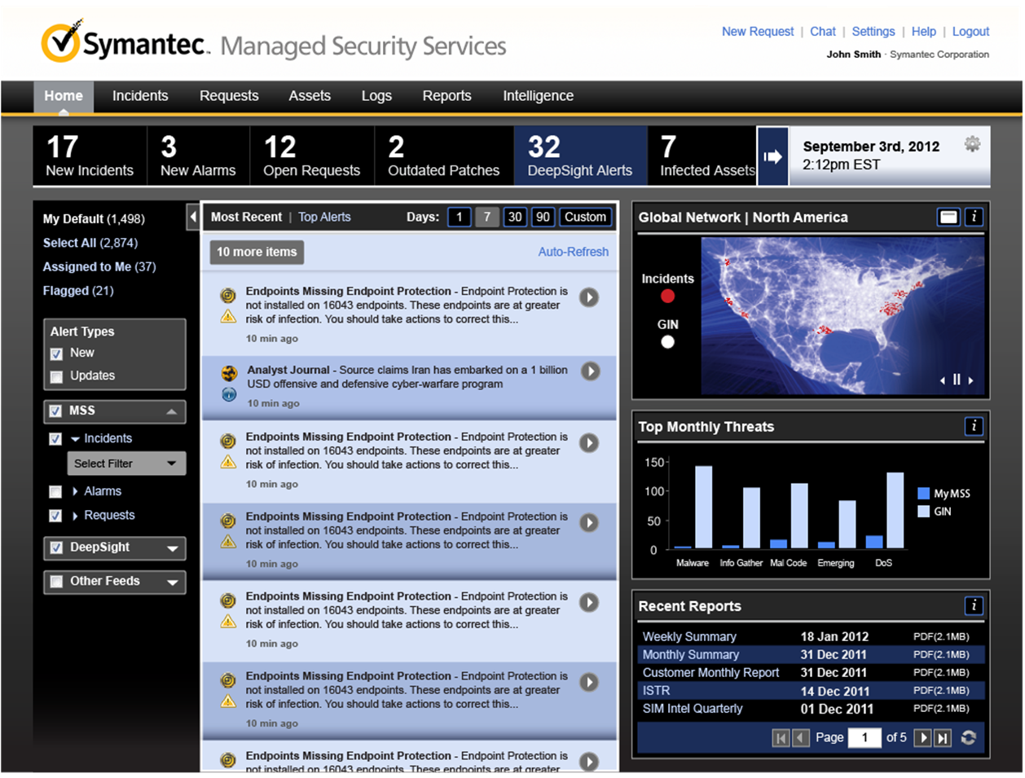1025x778 pixels.
Task: Switch to the Logs tab
Action: pos(376,96)
